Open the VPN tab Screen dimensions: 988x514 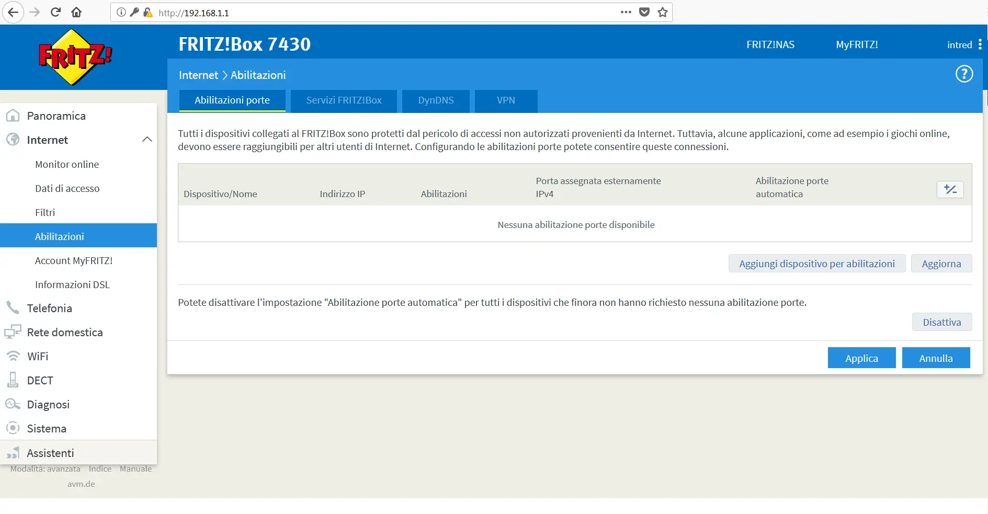[506, 100]
